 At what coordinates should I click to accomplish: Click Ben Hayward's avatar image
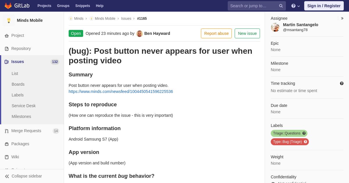(140, 33)
